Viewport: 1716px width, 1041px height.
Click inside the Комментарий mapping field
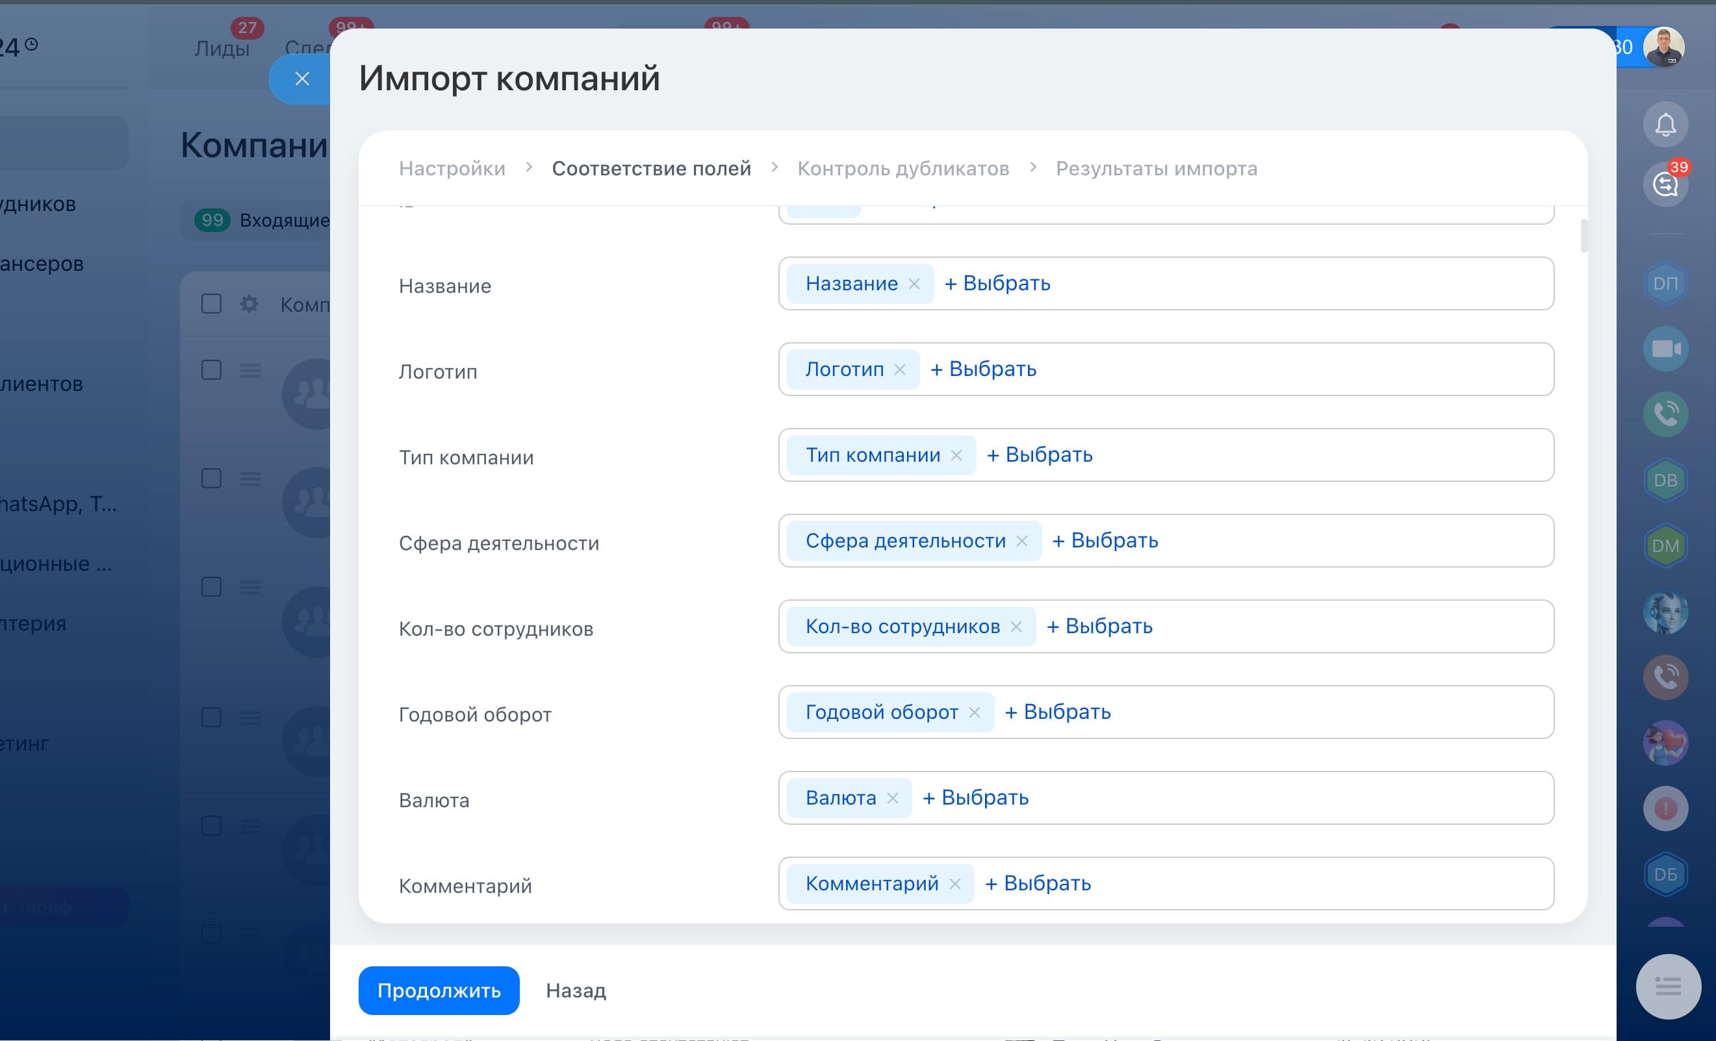(1166, 883)
